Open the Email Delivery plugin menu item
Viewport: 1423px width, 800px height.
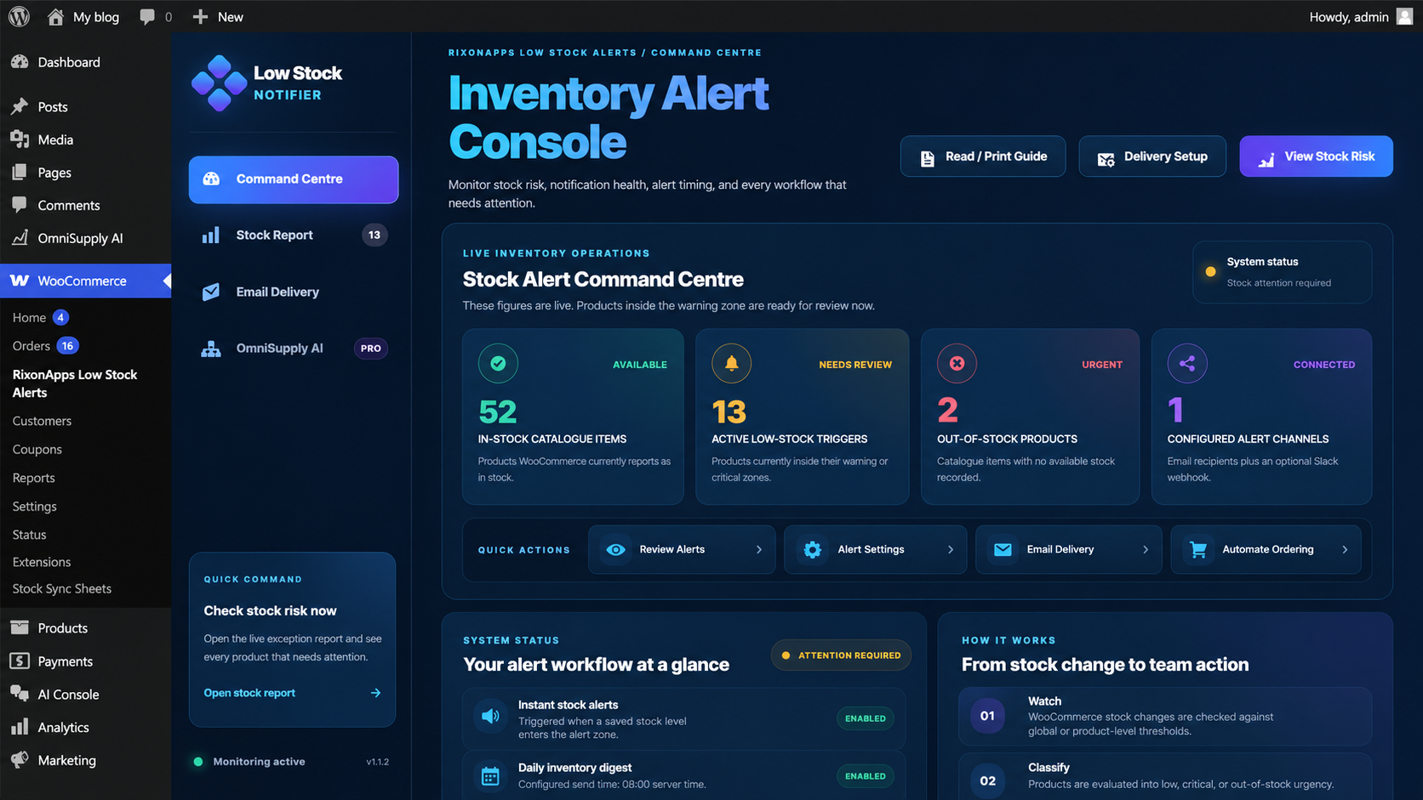(x=294, y=292)
